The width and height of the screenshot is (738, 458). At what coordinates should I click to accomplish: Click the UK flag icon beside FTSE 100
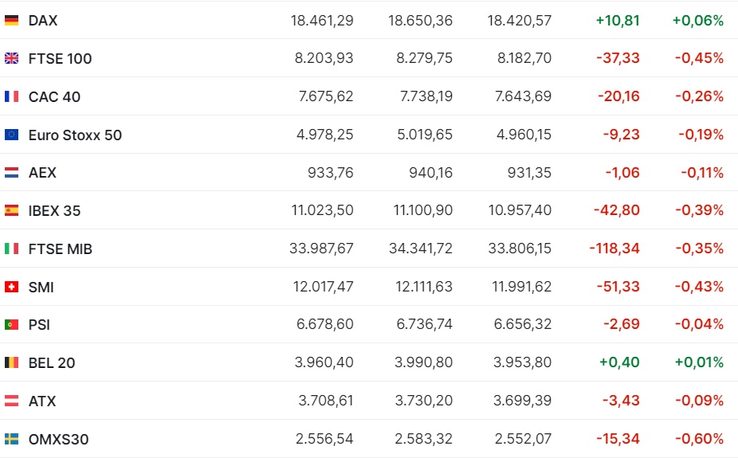(11, 58)
